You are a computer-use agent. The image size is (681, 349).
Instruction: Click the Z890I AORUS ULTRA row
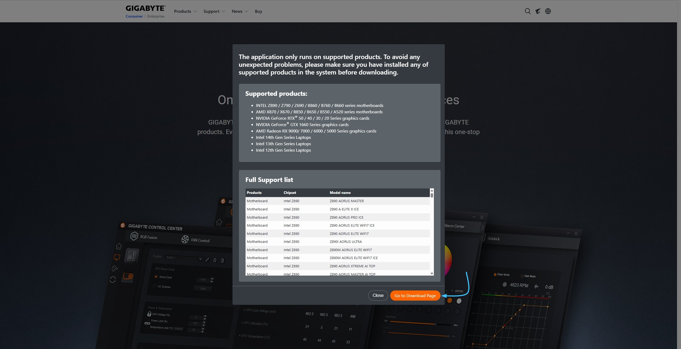(337, 242)
